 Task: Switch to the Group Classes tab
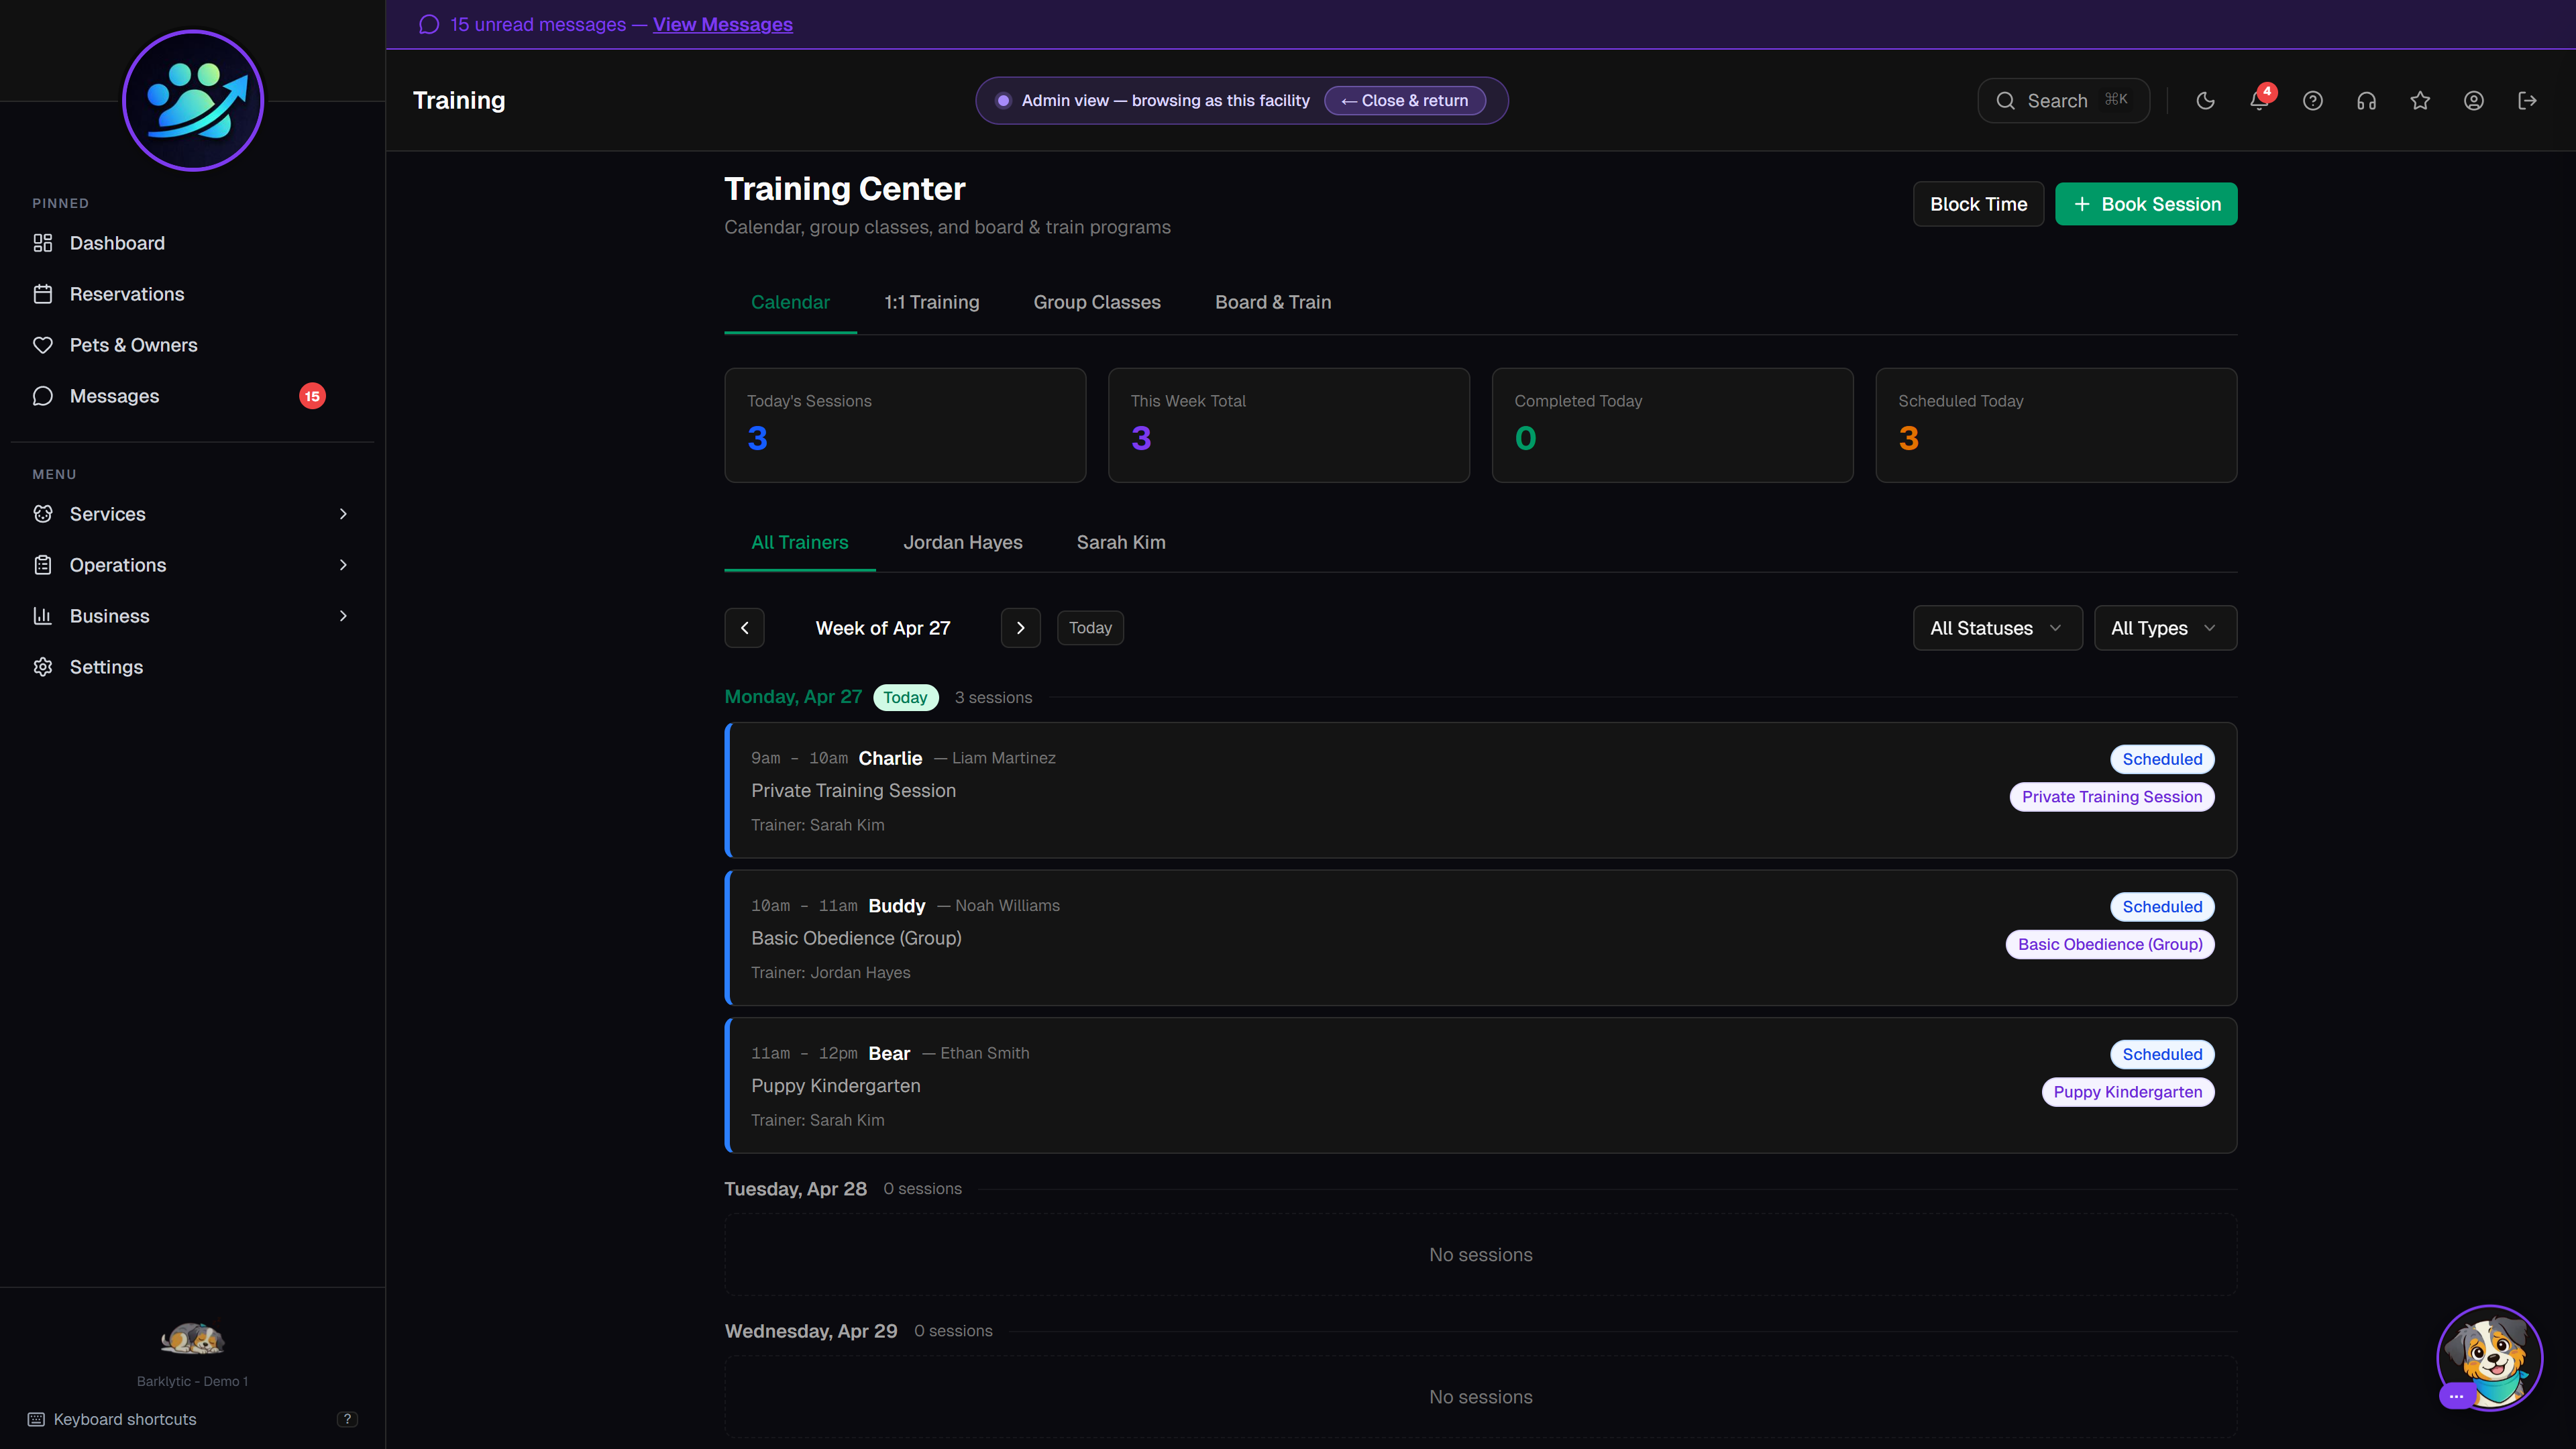pyautogui.click(x=1097, y=302)
